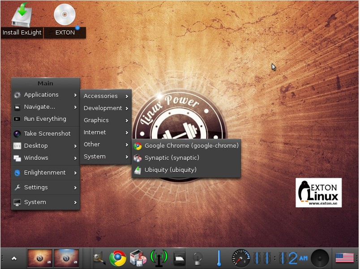Click the Applications gear icon
This screenshot has width=360, height=269.
(x=17, y=95)
